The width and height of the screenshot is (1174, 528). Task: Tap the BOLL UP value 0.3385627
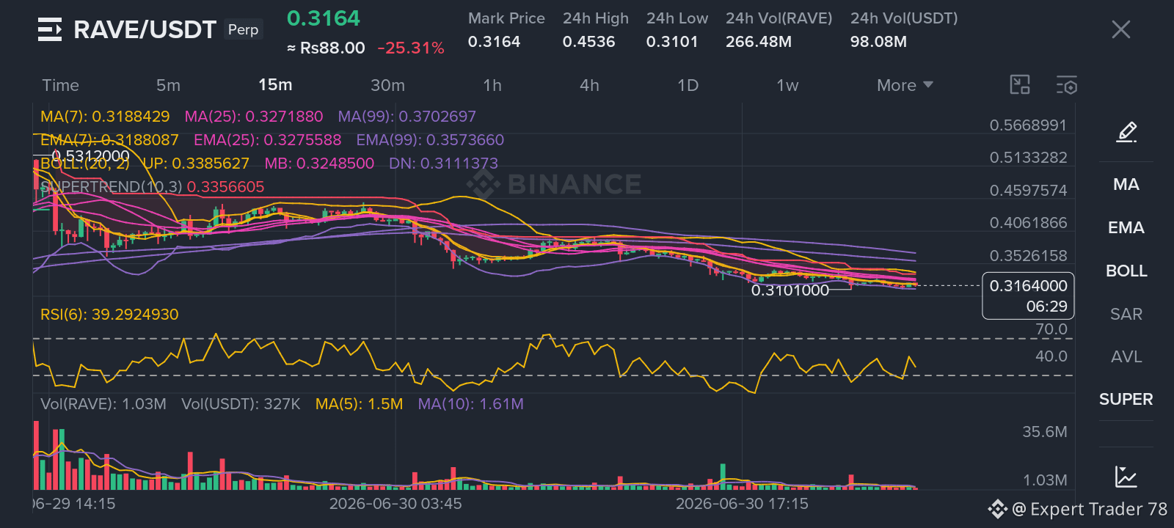click(196, 164)
